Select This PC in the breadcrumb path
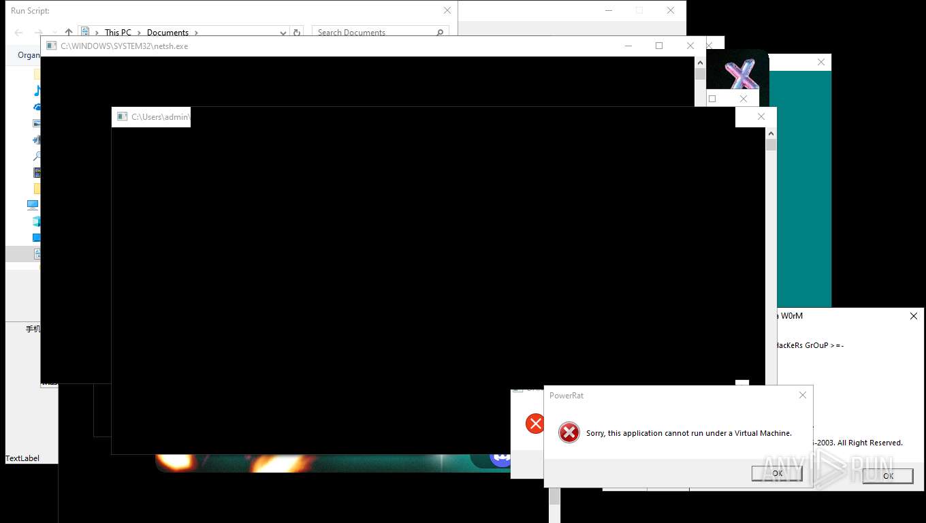 [118, 32]
